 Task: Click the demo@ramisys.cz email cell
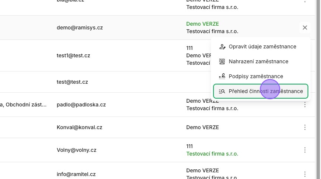click(x=80, y=28)
